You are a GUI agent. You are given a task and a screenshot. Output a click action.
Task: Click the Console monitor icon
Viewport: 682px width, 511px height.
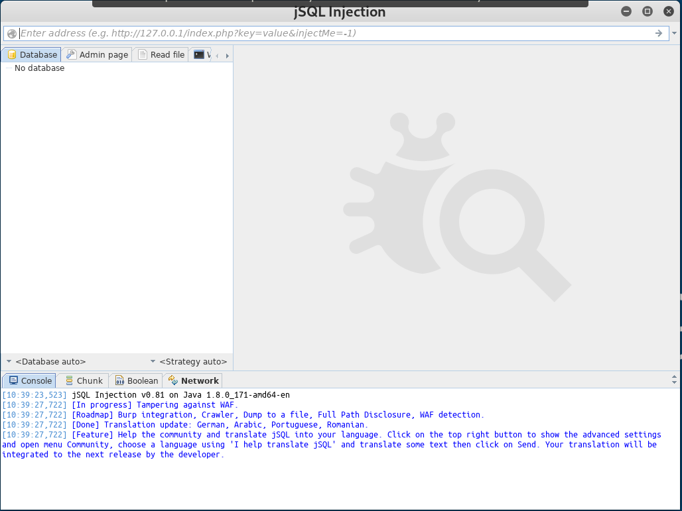[x=13, y=380]
